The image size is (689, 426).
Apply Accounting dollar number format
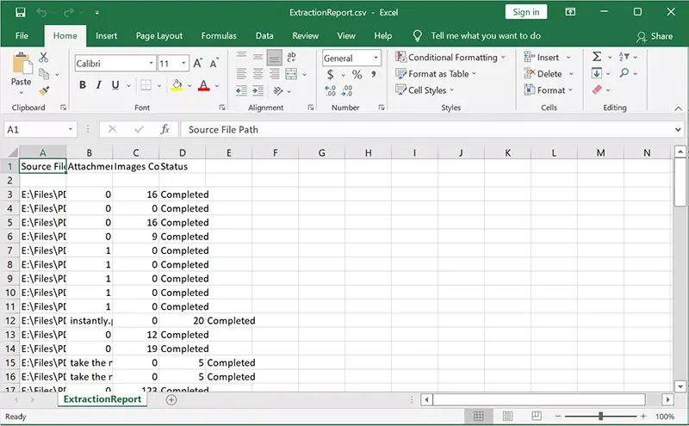[x=331, y=75]
